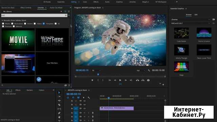Switch to the Assembly workspace
The image size is (217, 122).
tap(61, 2)
